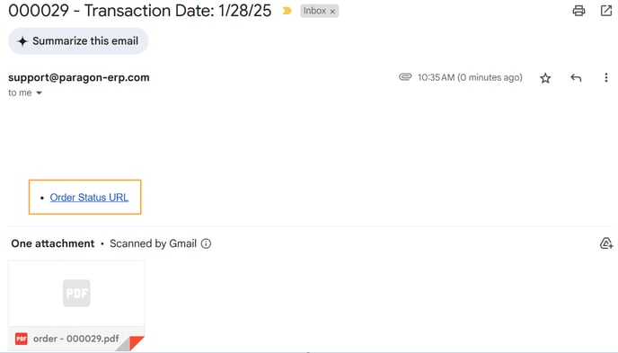The height and width of the screenshot is (353, 618).
Task: Click the red PDF file icon
Action: click(x=22, y=339)
